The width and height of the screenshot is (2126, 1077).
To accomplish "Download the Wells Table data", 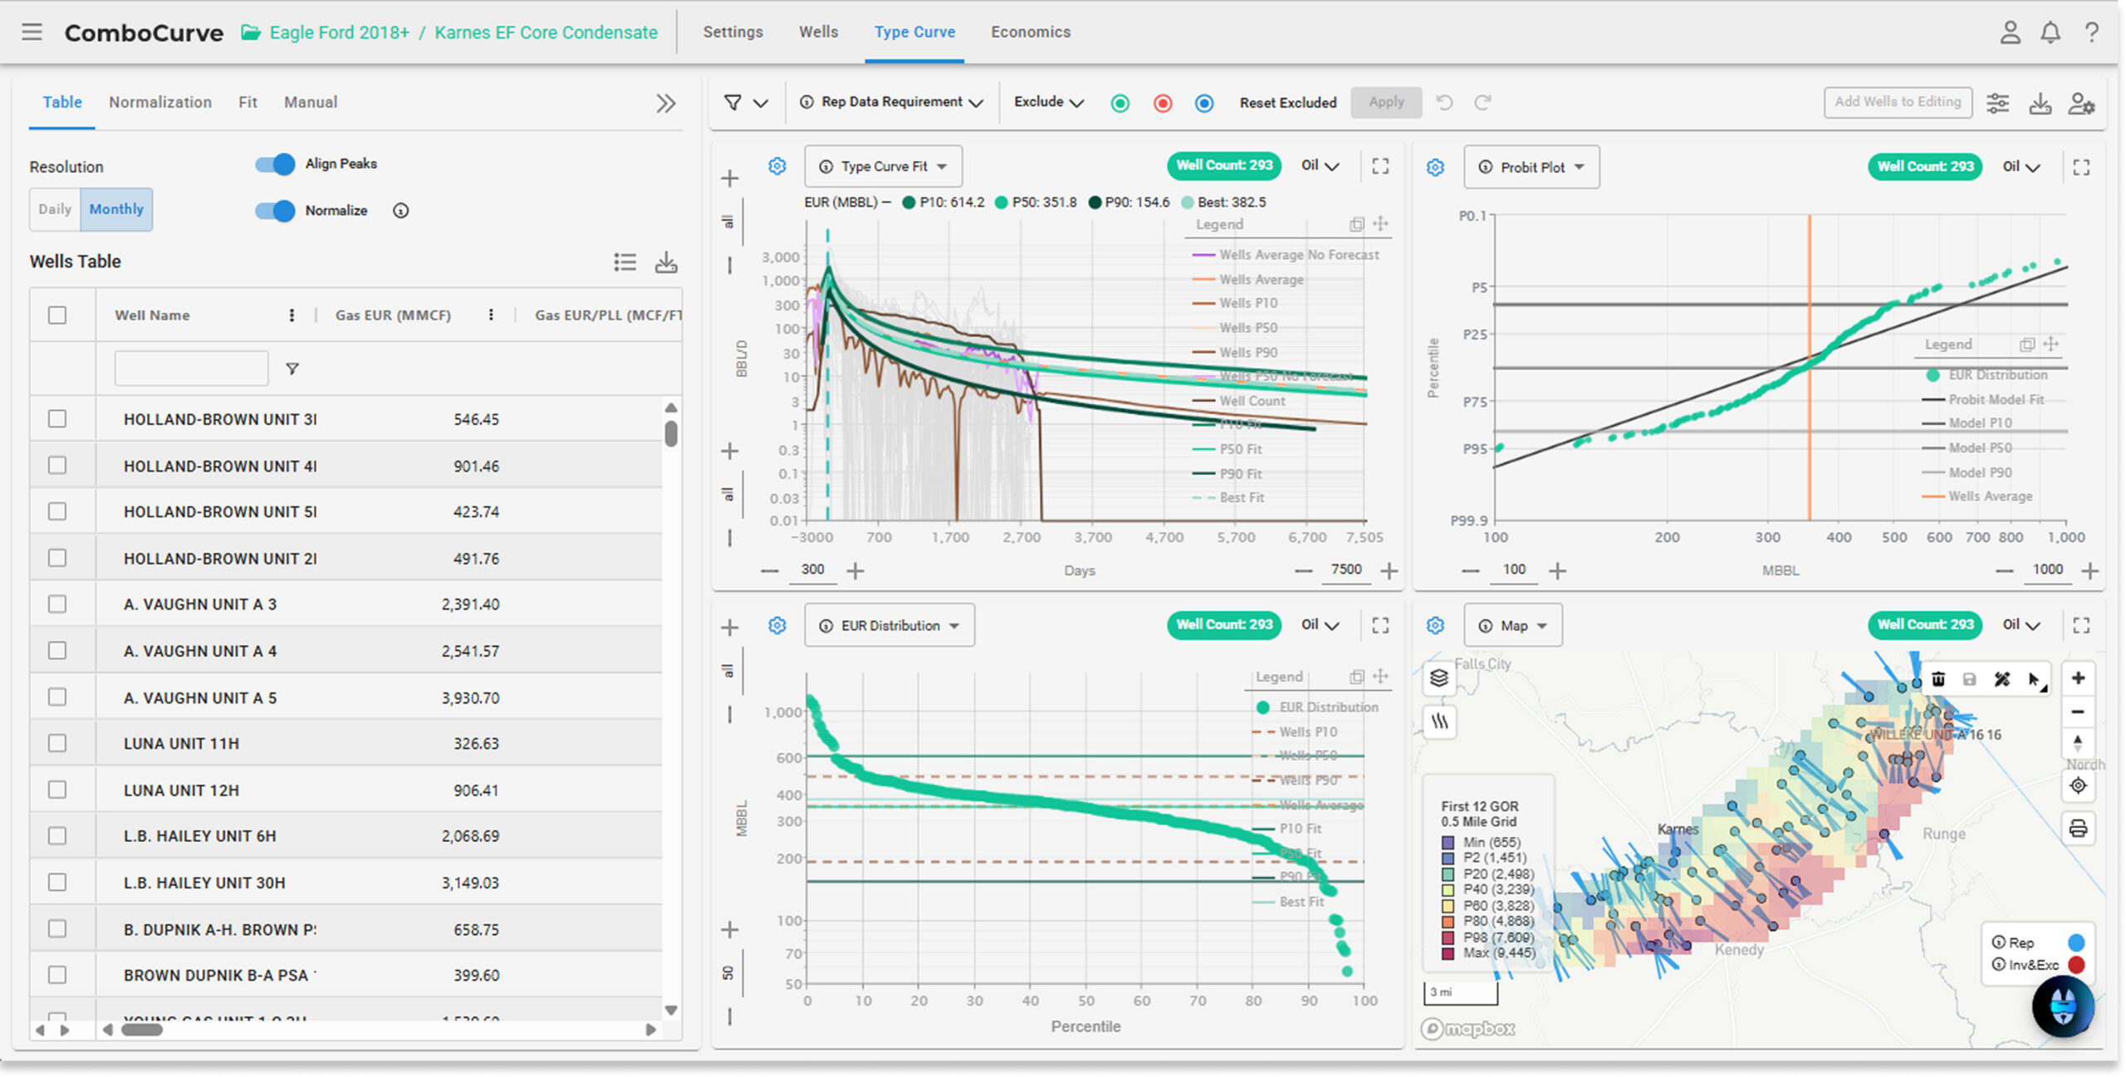I will (666, 262).
